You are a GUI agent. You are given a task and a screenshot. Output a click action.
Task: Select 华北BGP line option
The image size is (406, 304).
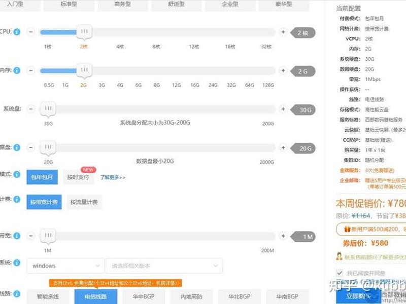coord(240,296)
